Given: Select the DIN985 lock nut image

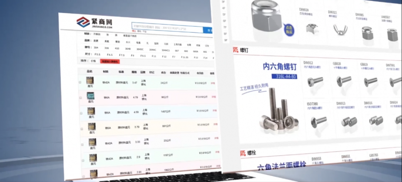Looking at the screenshot, I should [x=367, y=33].
